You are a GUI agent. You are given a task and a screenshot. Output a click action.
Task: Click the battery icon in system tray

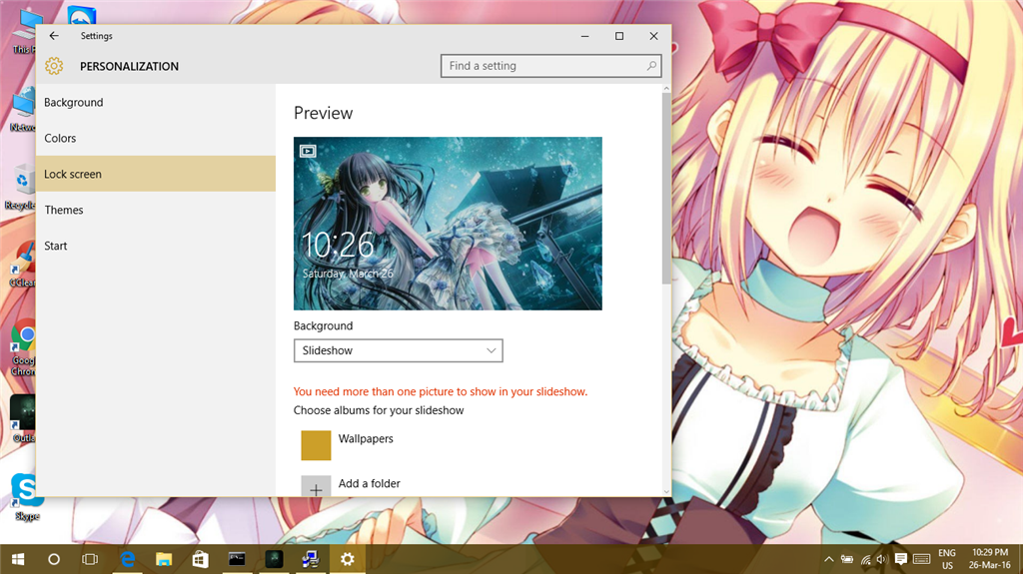click(847, 559)
